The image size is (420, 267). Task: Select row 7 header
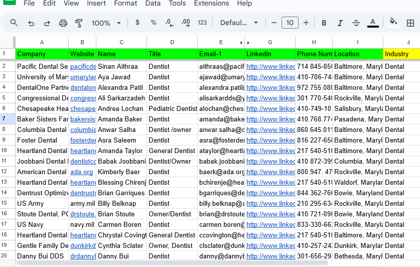(7, 118)
